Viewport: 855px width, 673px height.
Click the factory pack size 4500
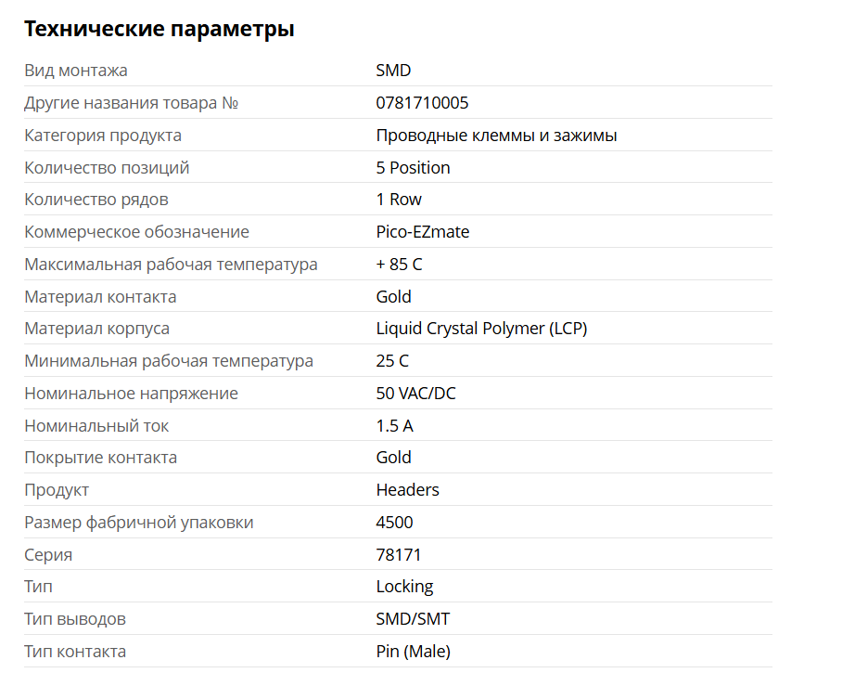pyautogui.click(x=394, y=523)
